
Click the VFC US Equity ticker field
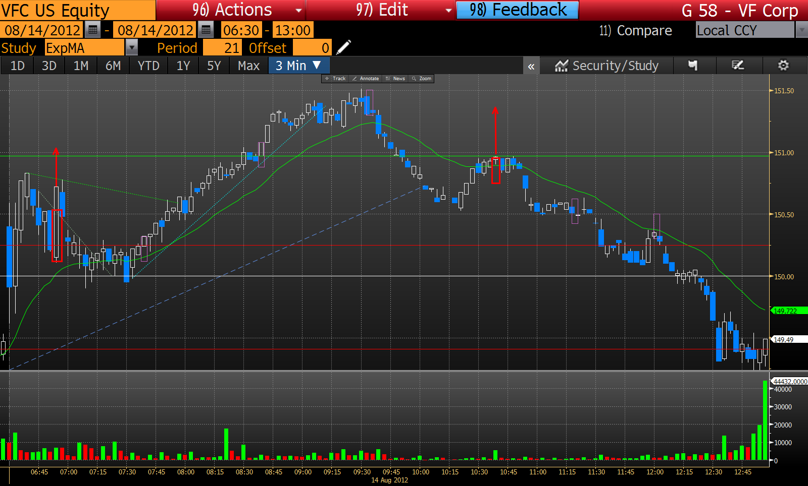(x=78, y=10)
